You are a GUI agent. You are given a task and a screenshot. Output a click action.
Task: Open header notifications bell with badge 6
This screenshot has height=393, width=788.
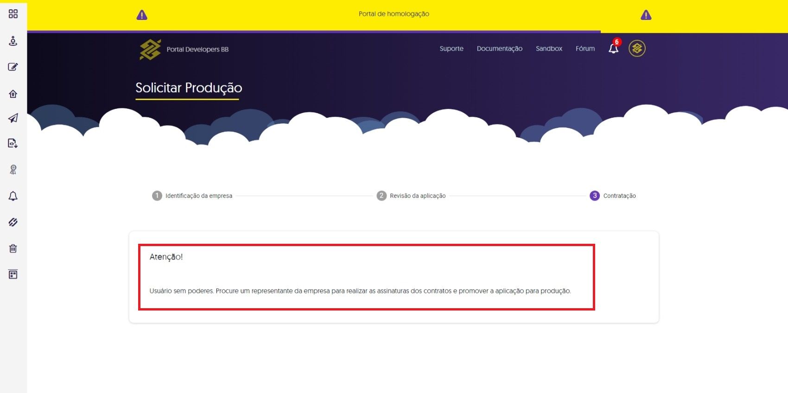click(x=613, y=48)
